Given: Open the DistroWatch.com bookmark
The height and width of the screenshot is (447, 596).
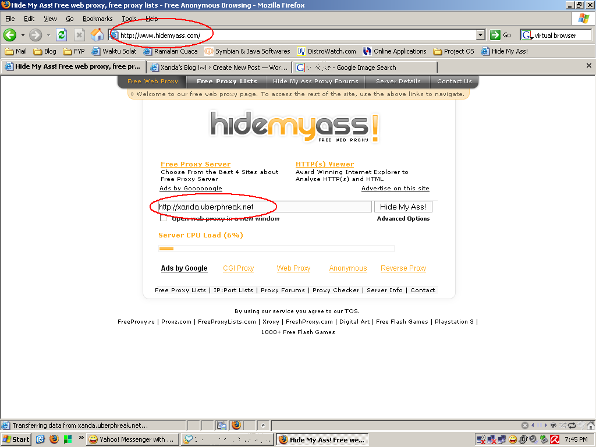Looking at the screenshot, I should 327,51.
